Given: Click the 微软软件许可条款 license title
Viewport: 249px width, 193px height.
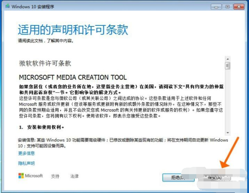Looking at the screenshot, I should click(45, 63).
